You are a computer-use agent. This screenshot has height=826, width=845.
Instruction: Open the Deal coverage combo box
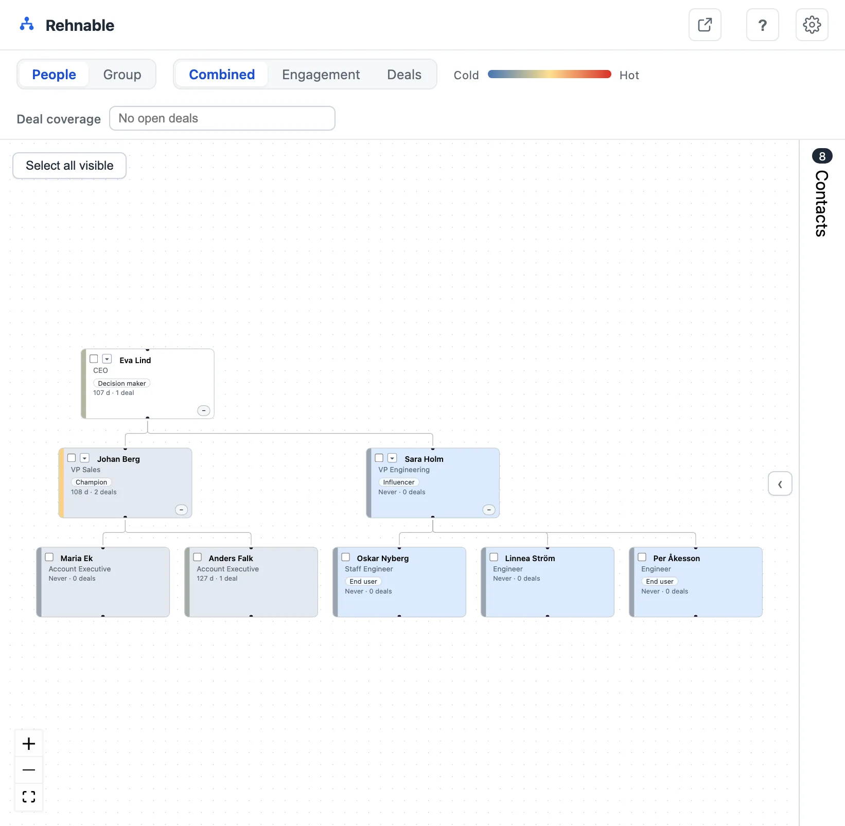pyautogui.click(x=222, y=118)
